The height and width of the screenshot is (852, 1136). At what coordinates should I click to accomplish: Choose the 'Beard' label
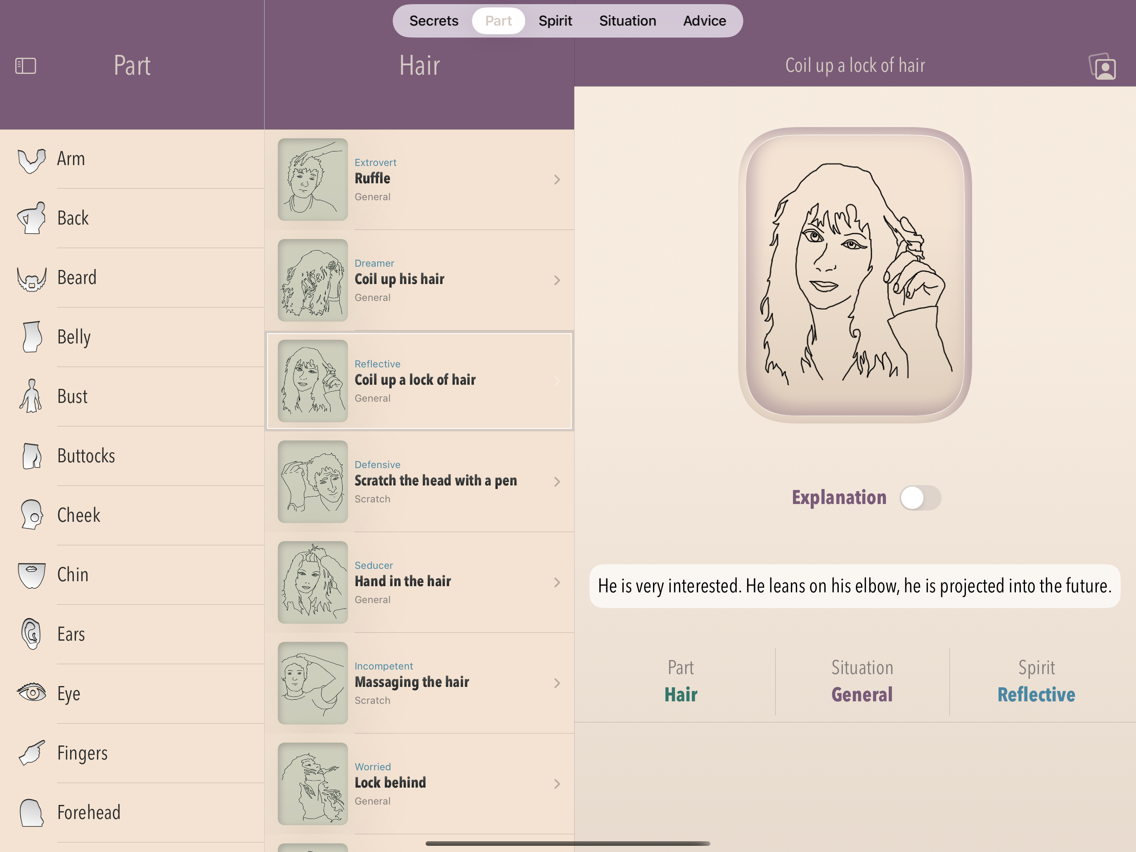[x=77, y=277]
